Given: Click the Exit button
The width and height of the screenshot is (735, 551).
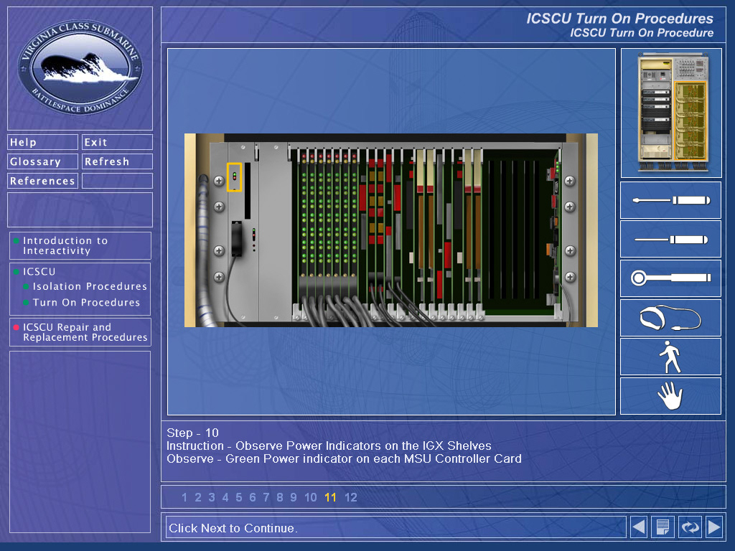Looking at the screenshot, I should click(117, 142).
